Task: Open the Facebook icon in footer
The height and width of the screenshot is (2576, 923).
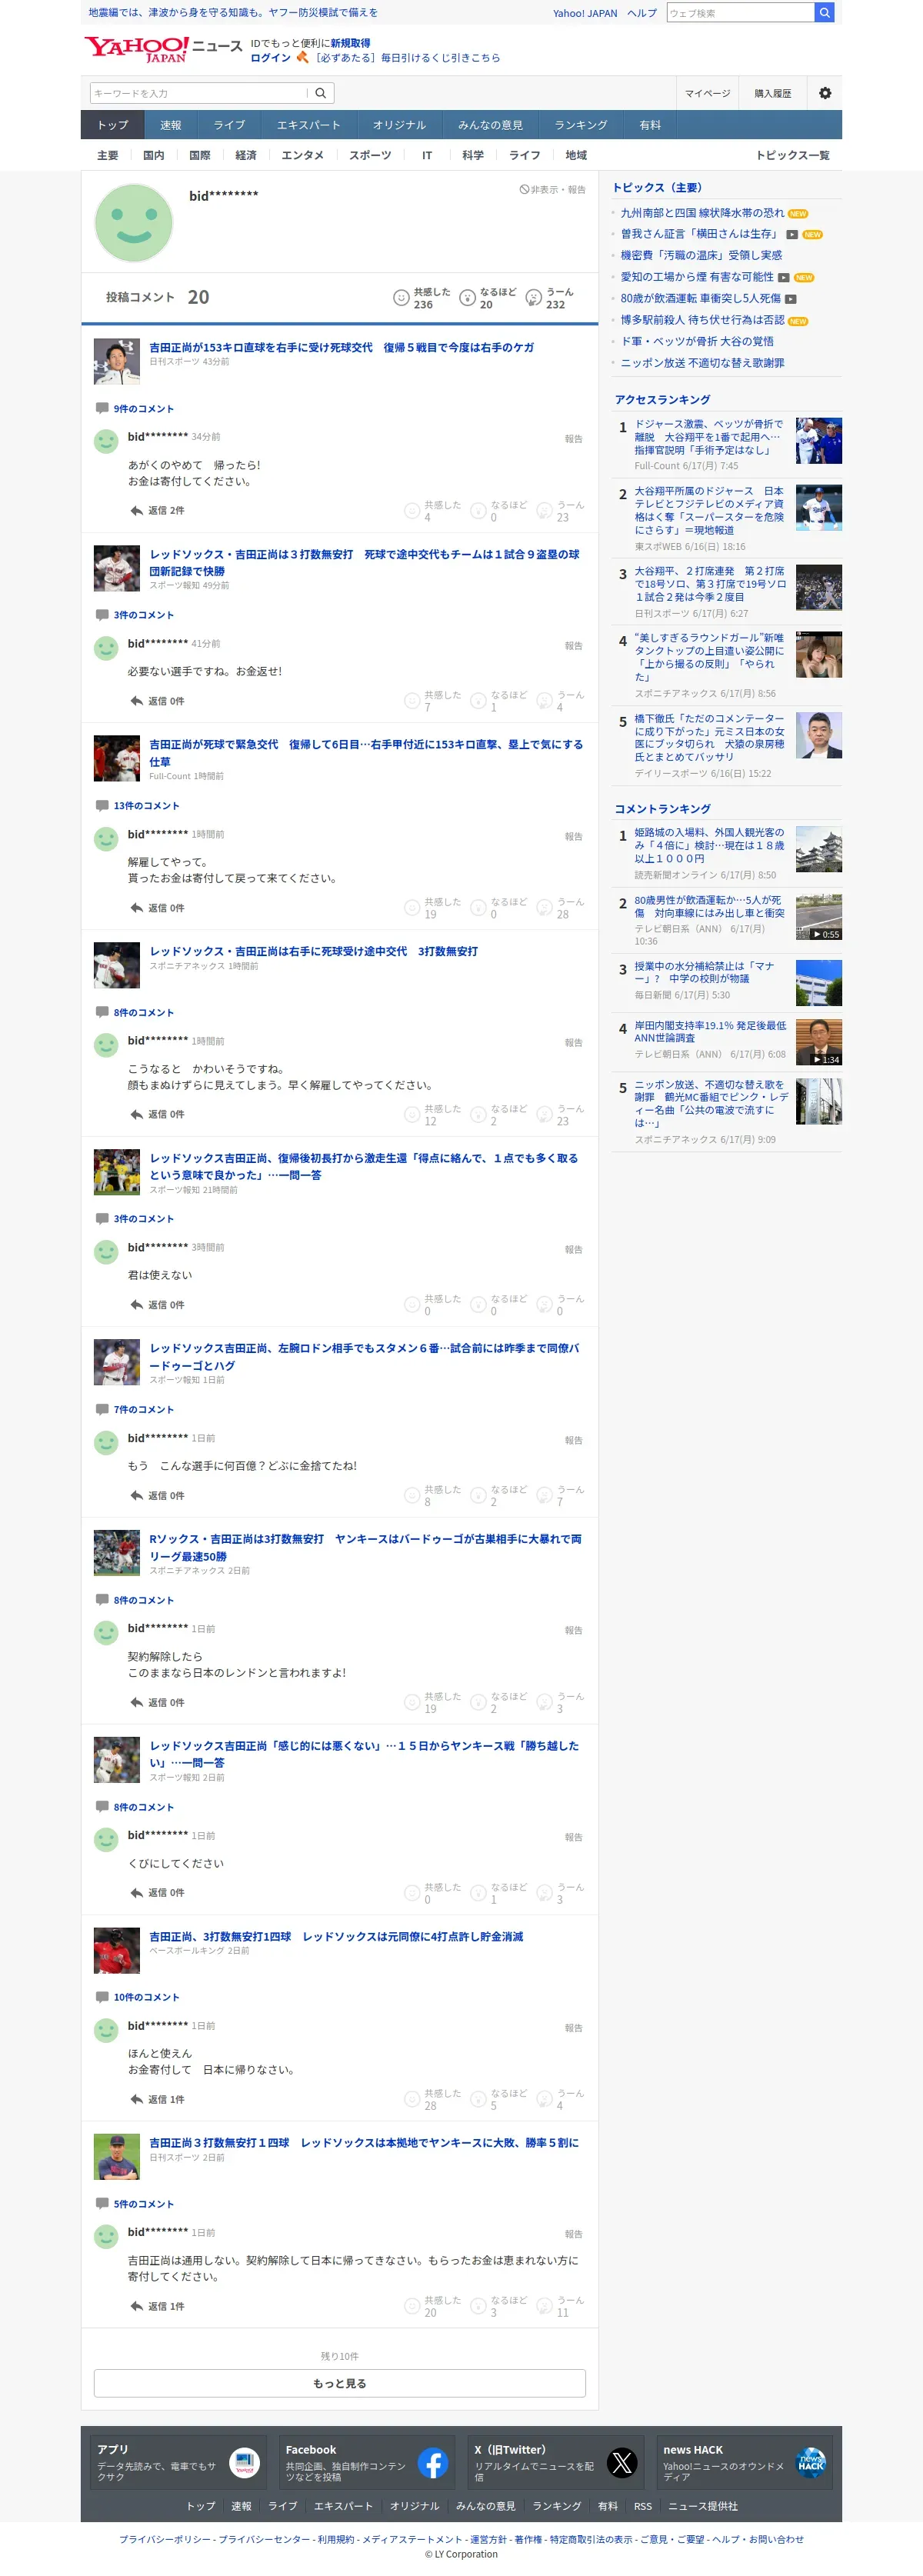Action: [x=433, y=2463]
